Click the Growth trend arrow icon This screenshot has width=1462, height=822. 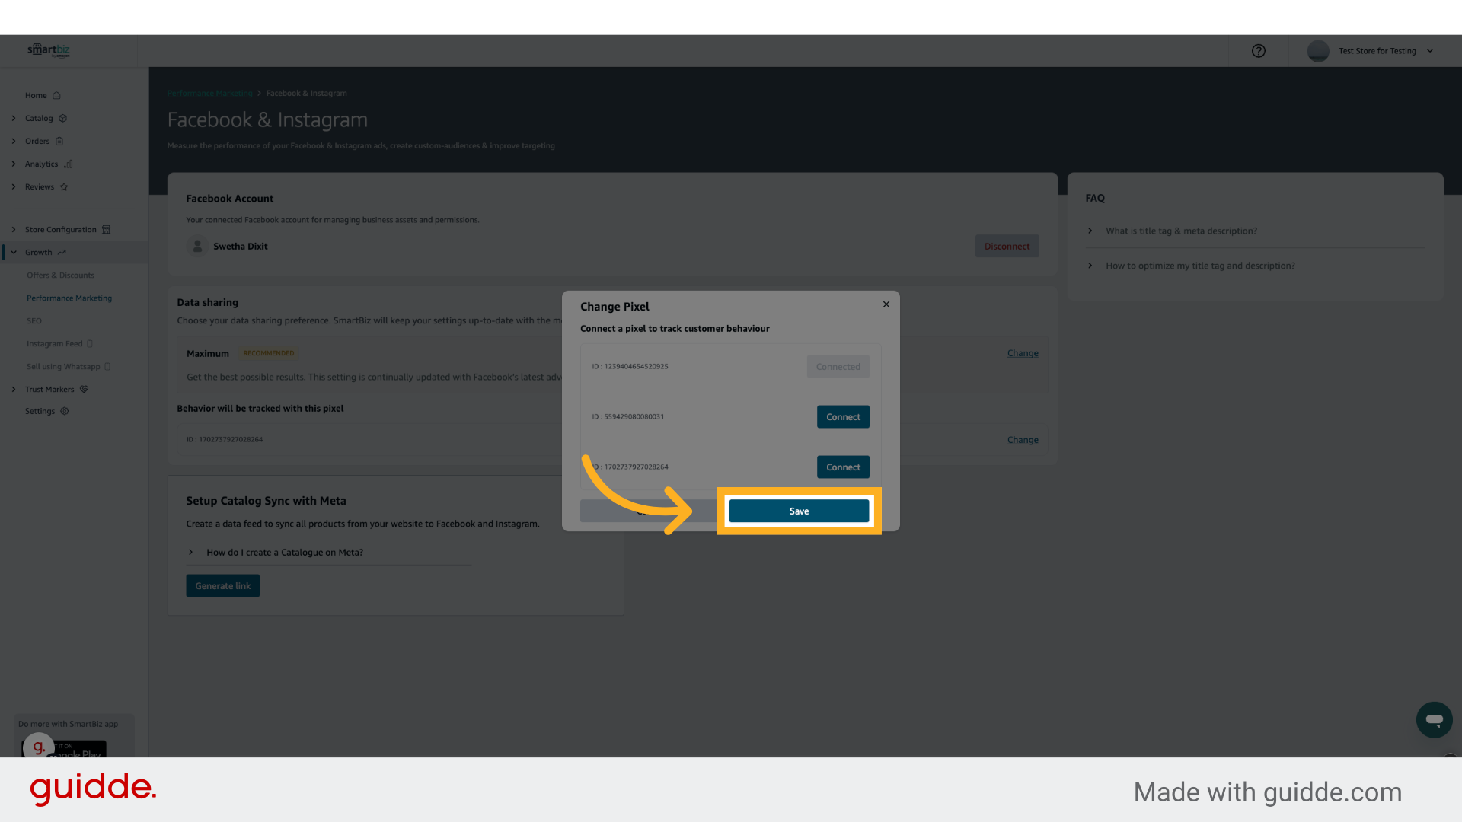pos(62,253)
